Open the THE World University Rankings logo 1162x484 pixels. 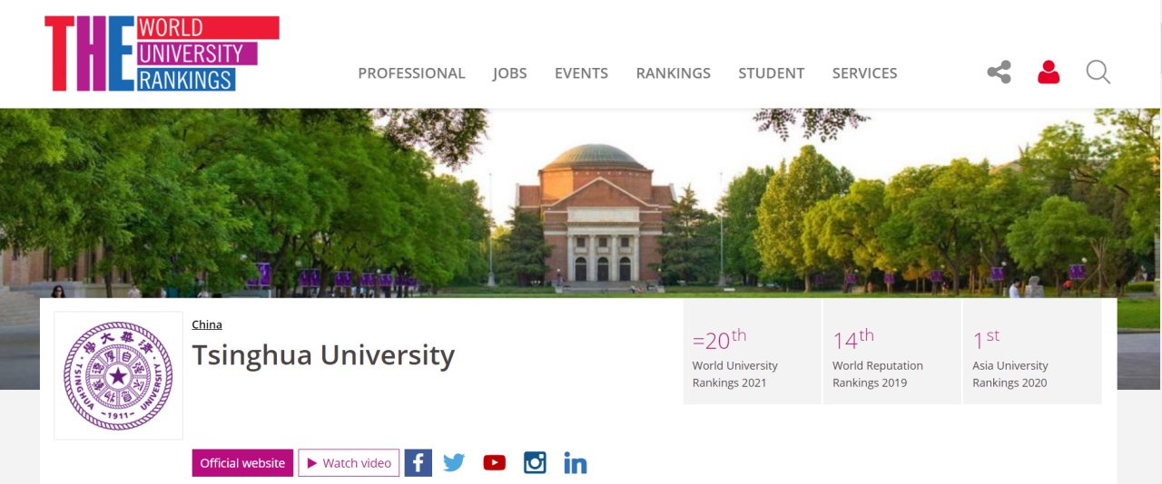[162, 53]
